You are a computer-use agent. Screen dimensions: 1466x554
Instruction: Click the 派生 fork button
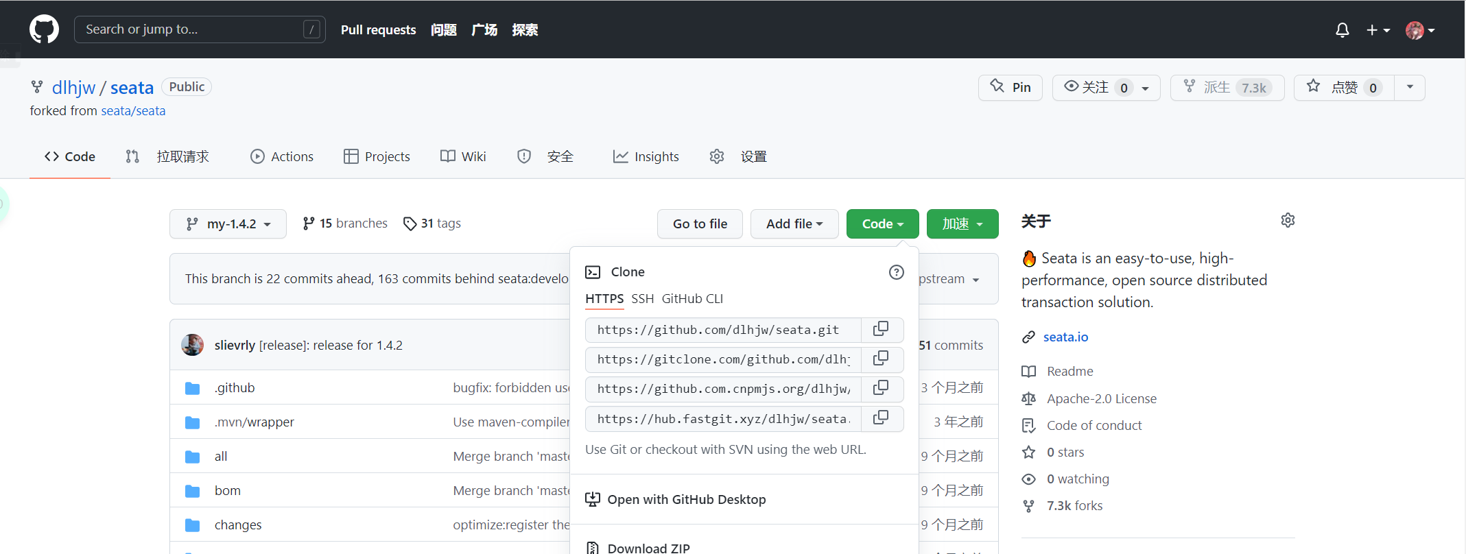[1227, 88]
